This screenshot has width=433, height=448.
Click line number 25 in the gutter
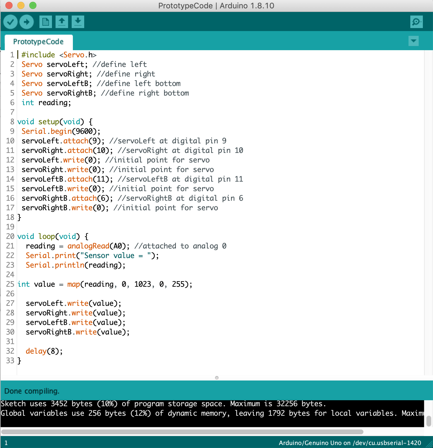click(10, 284)
